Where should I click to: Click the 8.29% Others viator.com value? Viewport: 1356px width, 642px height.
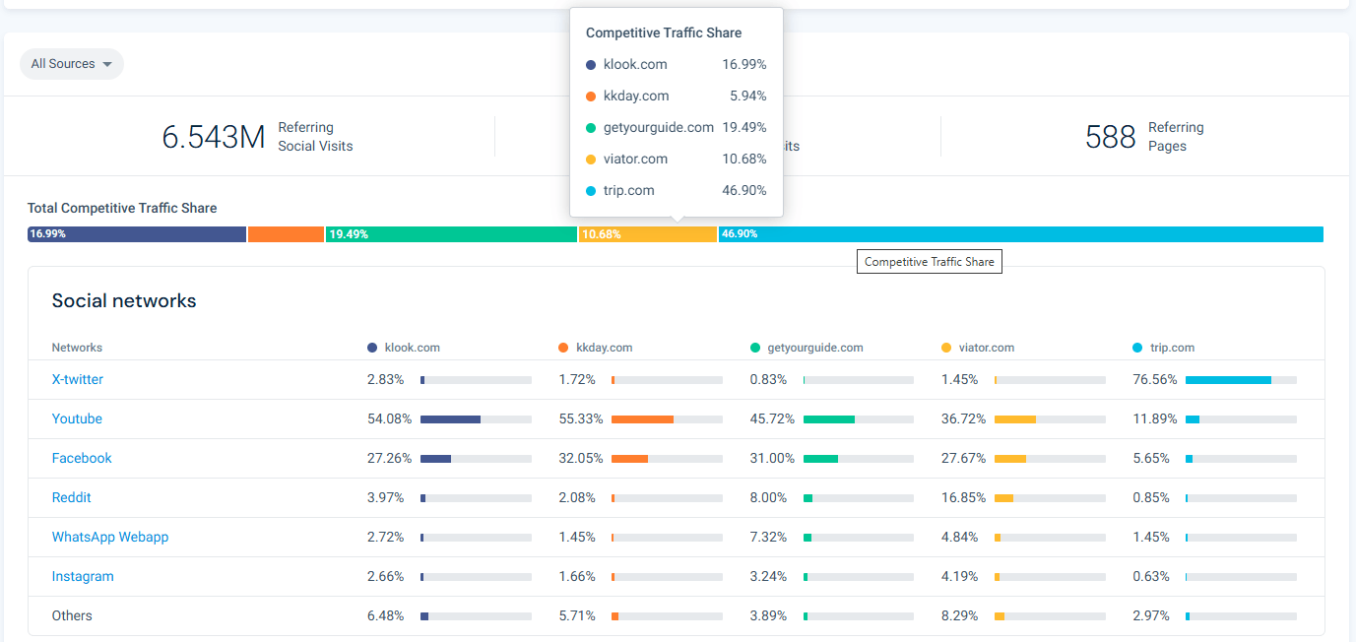click(x=960, y=615)
